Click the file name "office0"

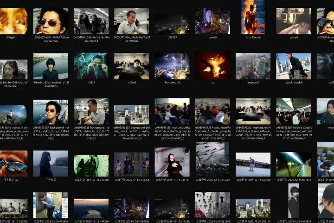(132, 82)
